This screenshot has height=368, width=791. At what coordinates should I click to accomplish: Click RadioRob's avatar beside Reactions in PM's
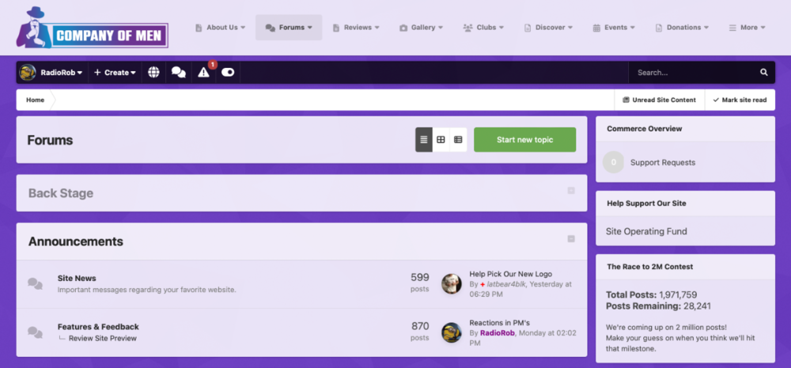tap(451, 332)
